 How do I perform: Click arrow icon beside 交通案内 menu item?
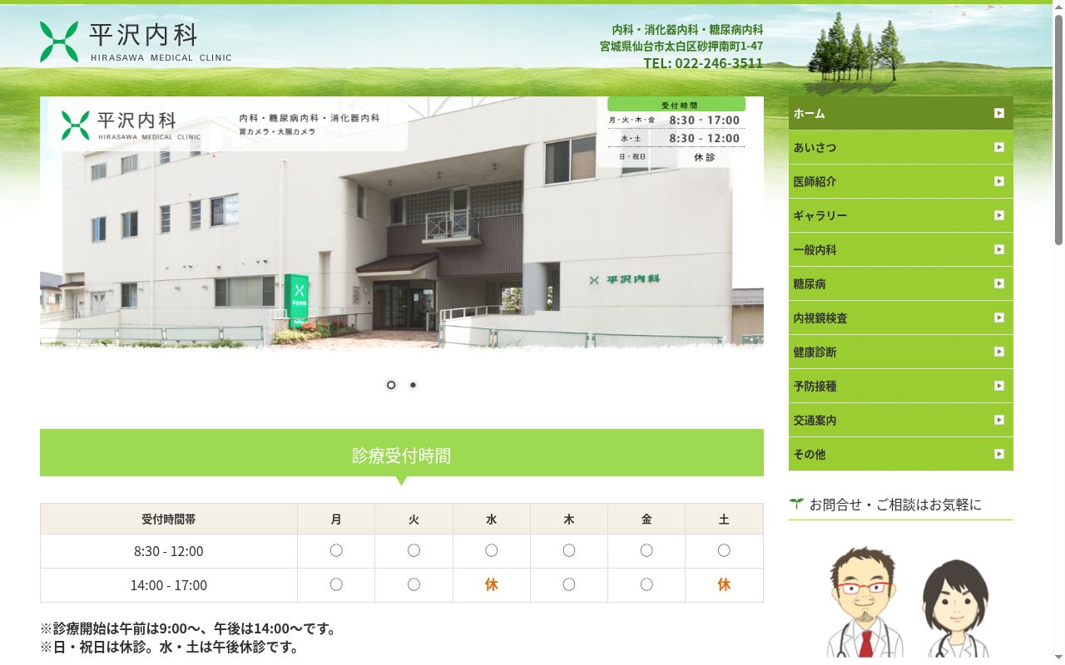[999, 420]
